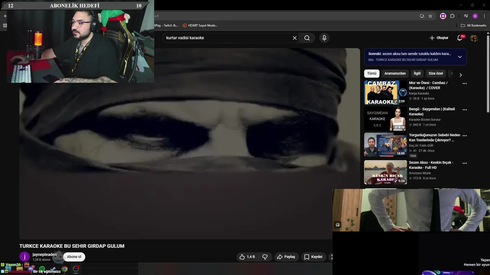Select the İlgili filter chip
The width and height of the screenshot is (490, 275).
[417, 73]
